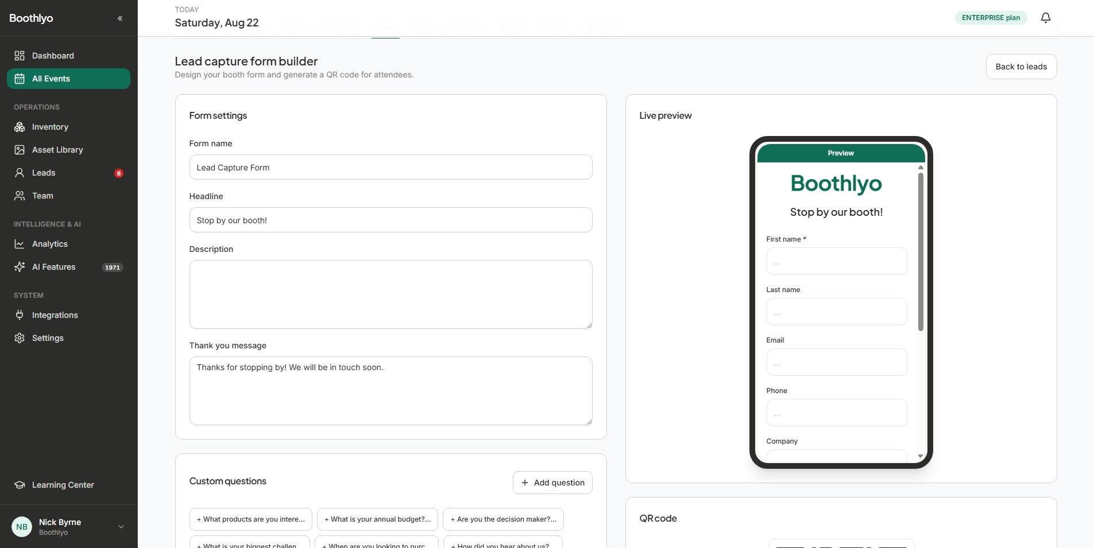Screen dimensions: 1094x548
Task: Click the preview scrollbar down arrow
Action: pyautogui.click(x=921, y=456)
